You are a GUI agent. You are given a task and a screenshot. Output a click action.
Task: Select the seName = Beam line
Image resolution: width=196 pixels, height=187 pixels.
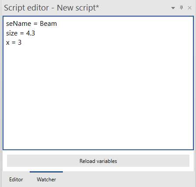(31, 24)
